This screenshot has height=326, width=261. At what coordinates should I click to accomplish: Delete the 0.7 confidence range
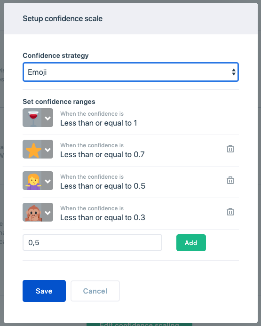click(x=230, y=149)
